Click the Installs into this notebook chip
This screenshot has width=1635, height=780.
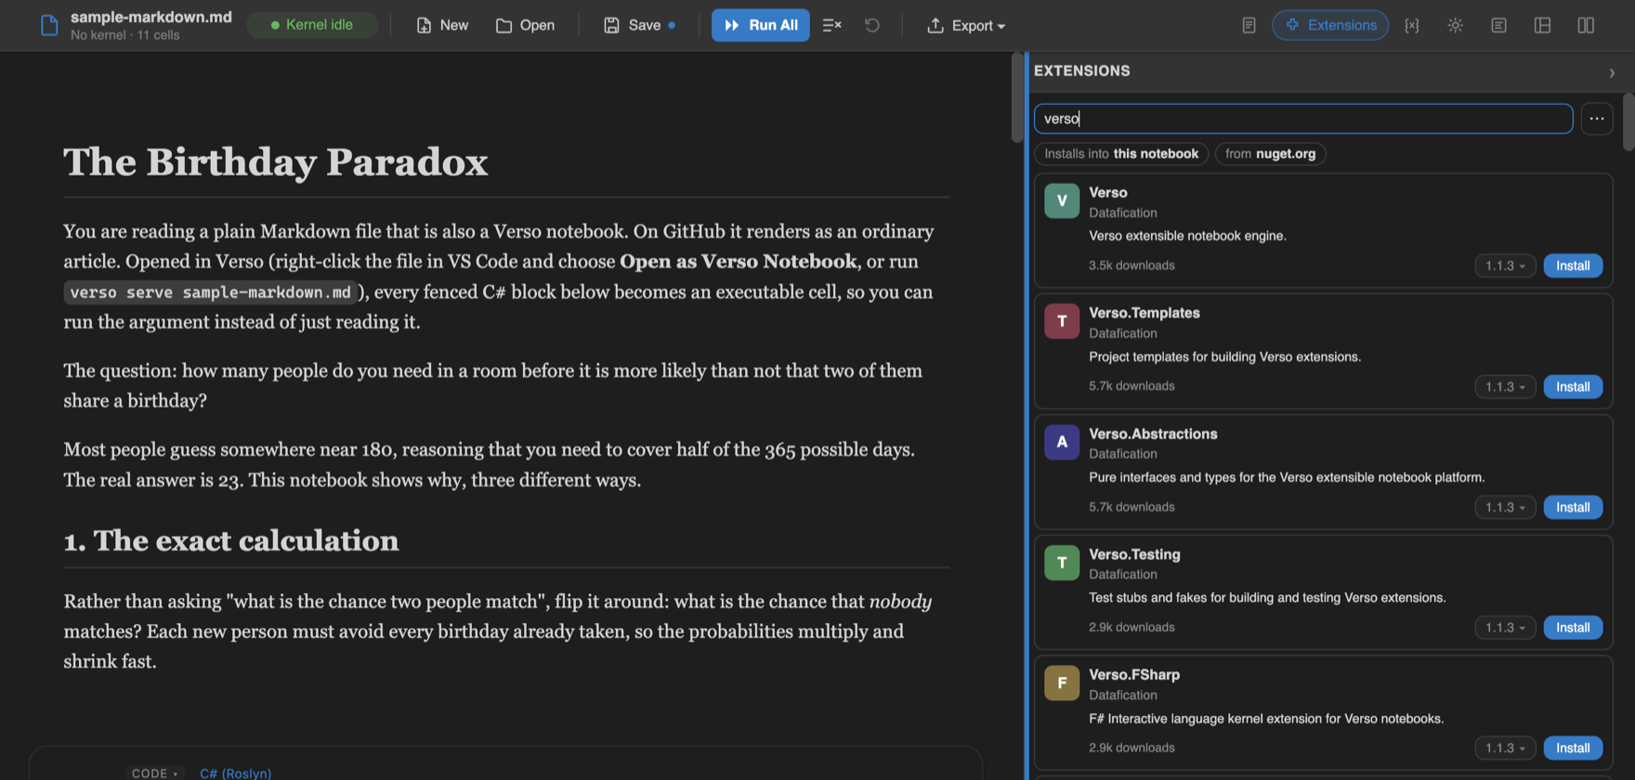coord(1121,153)
